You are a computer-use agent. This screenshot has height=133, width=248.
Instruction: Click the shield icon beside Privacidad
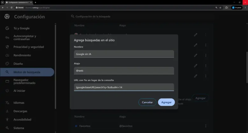click(7, 47)
